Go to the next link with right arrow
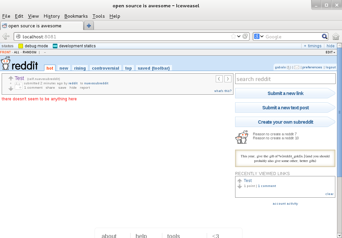Viewport: 342px width, 238px height. [228, 79]
